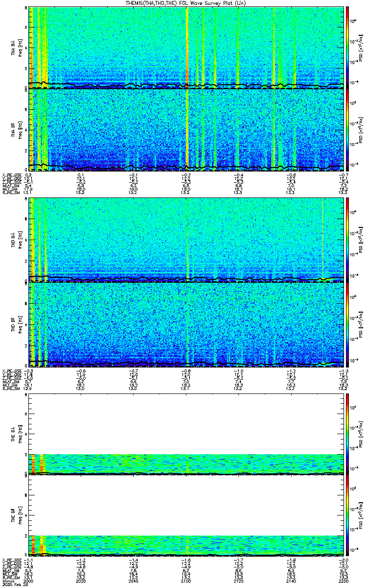This screenshot has width=367, height=588.
Task: Select the THD B⊥ spectrogram panel
Action: 186,241
